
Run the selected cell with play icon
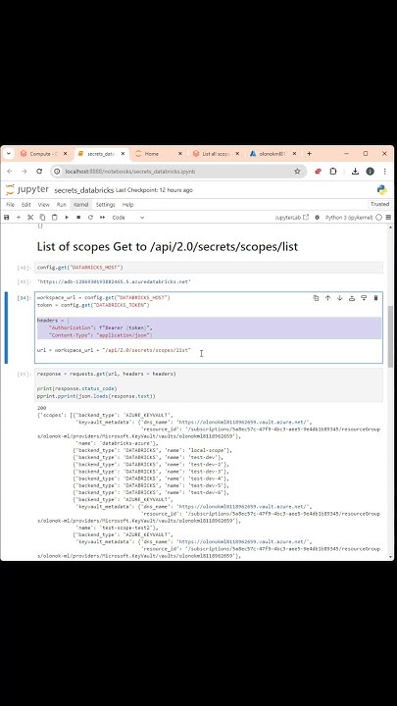pyautogui.click(x=67, y=218)
